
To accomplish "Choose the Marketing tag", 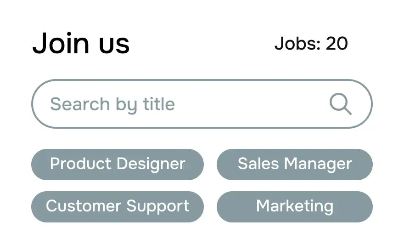I will [294, 206].
